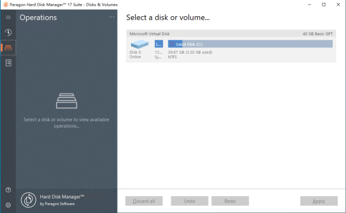Open the log list sidebar icon

click(x=9, y=63)
